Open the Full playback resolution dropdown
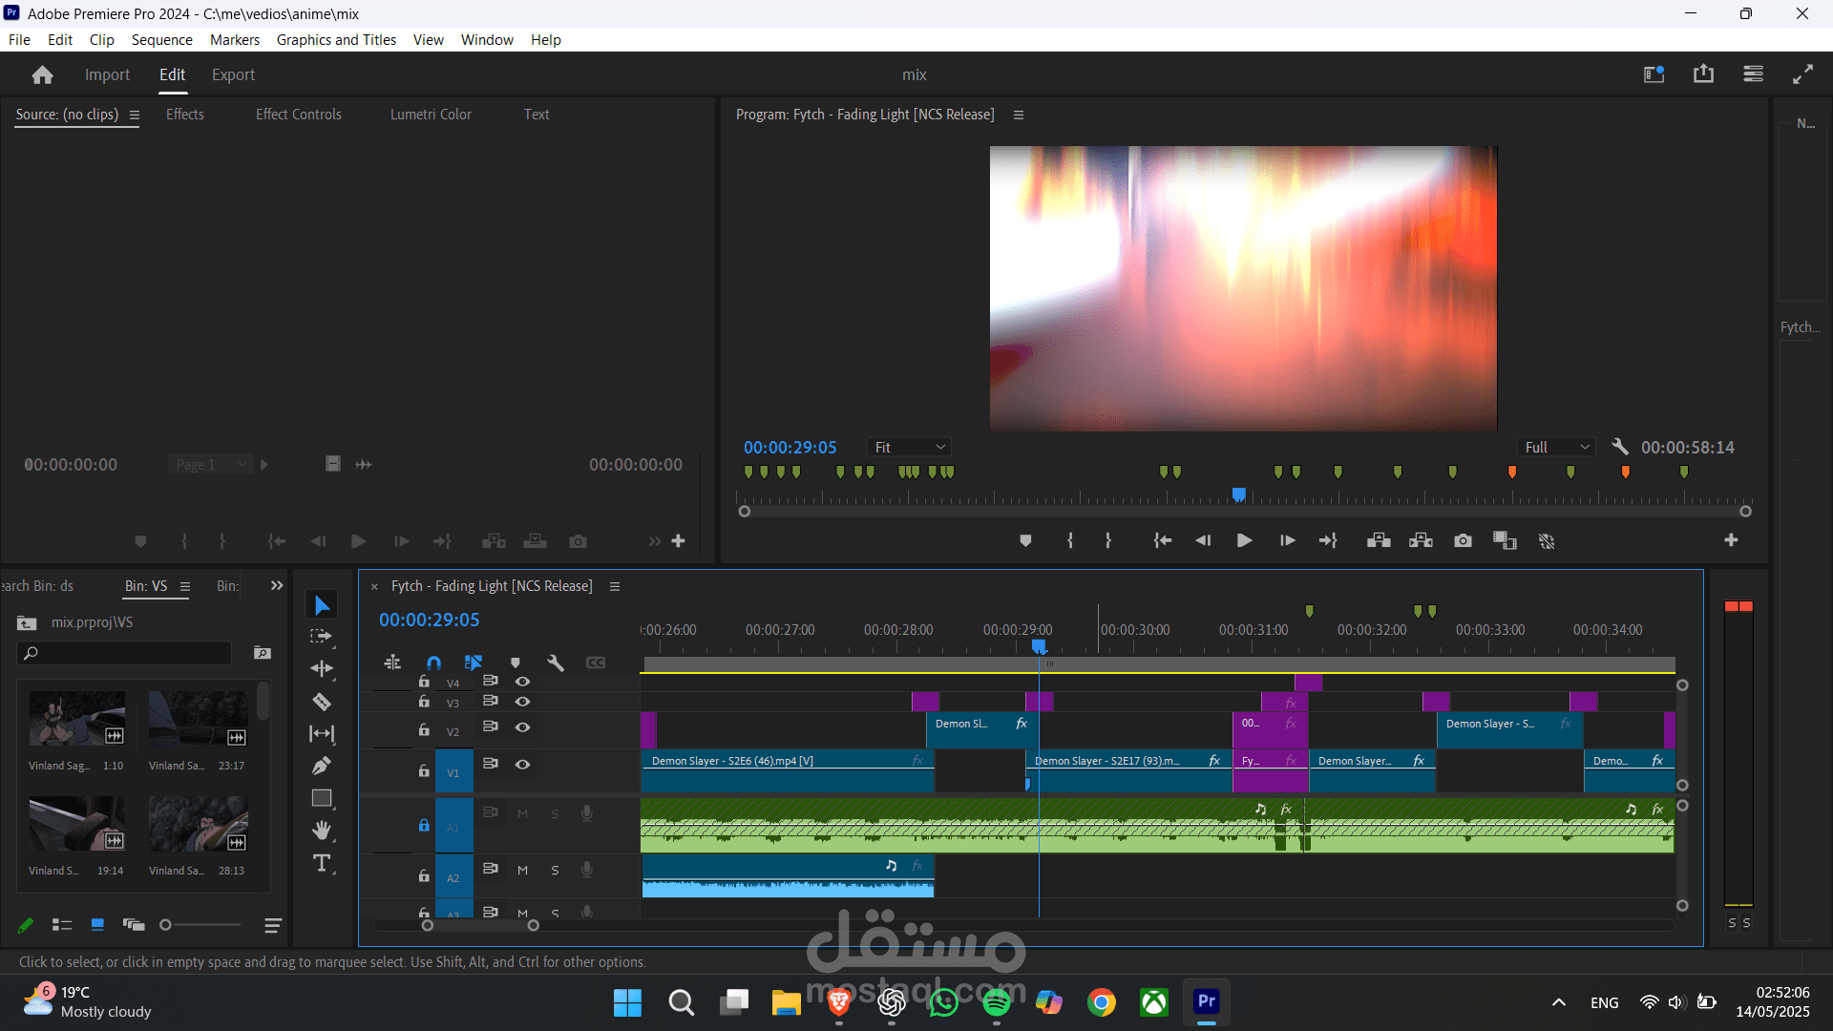 click(x=1557, y=447)
